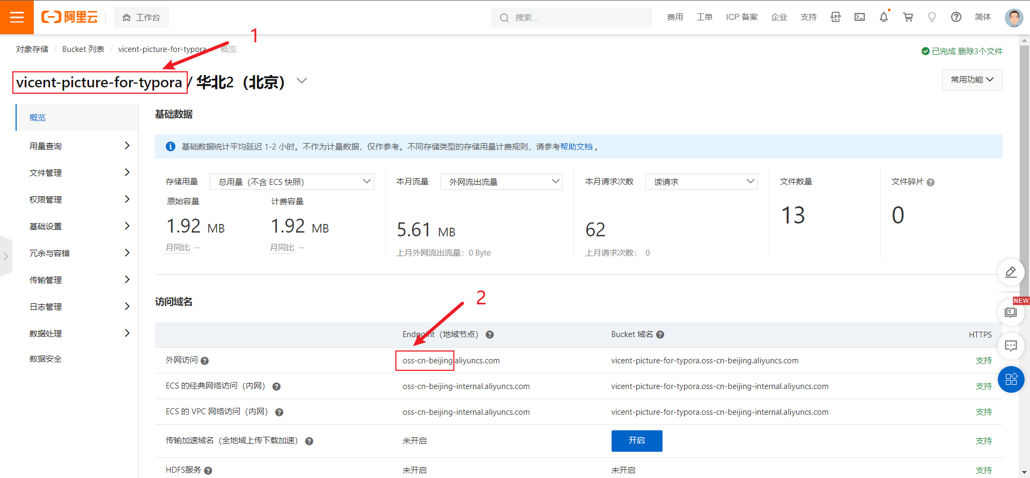Open the help question mark in header
This screenshot has height=478, width=1030.
956,17
